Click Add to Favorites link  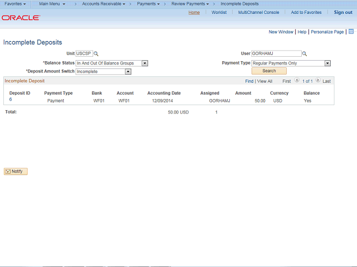click(x=306, y=12)
